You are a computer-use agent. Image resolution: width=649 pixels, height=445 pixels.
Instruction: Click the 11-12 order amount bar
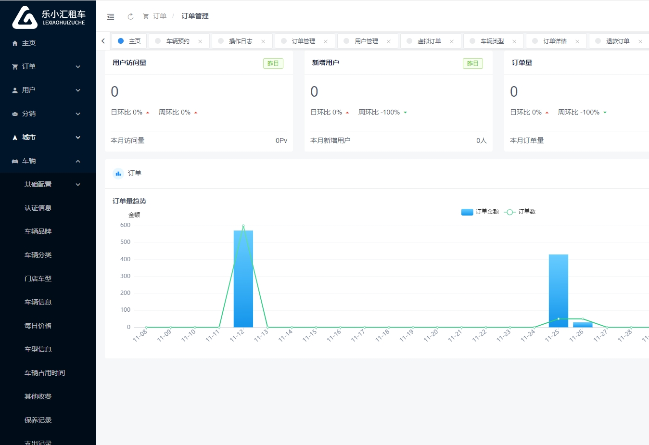(x=243, y=279)
